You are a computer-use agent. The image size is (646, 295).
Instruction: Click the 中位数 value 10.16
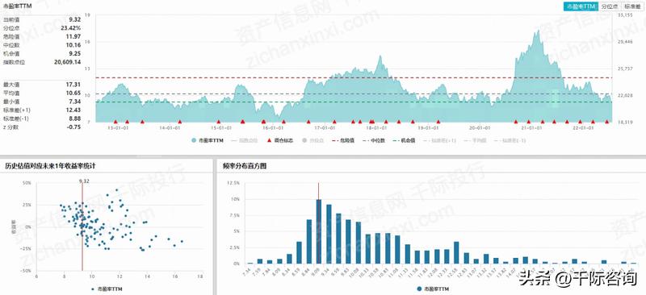(x=73, y=45)
